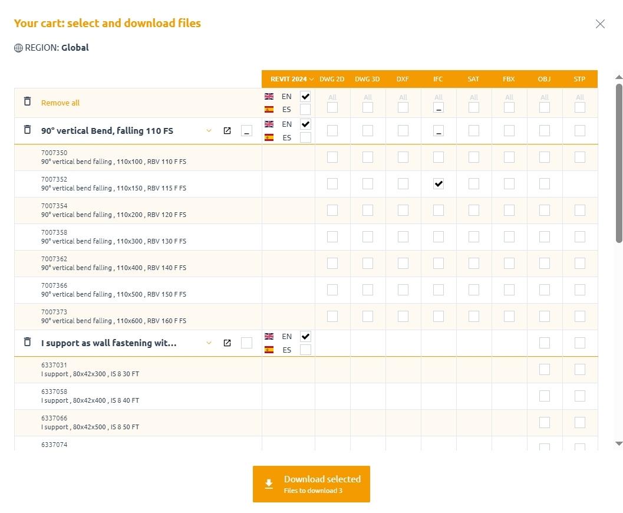Open 90° vertical Bend in external link
Image resolution: width=623 pixels, height=513 pixels.
pyautogui.click(x=227, y=131)
